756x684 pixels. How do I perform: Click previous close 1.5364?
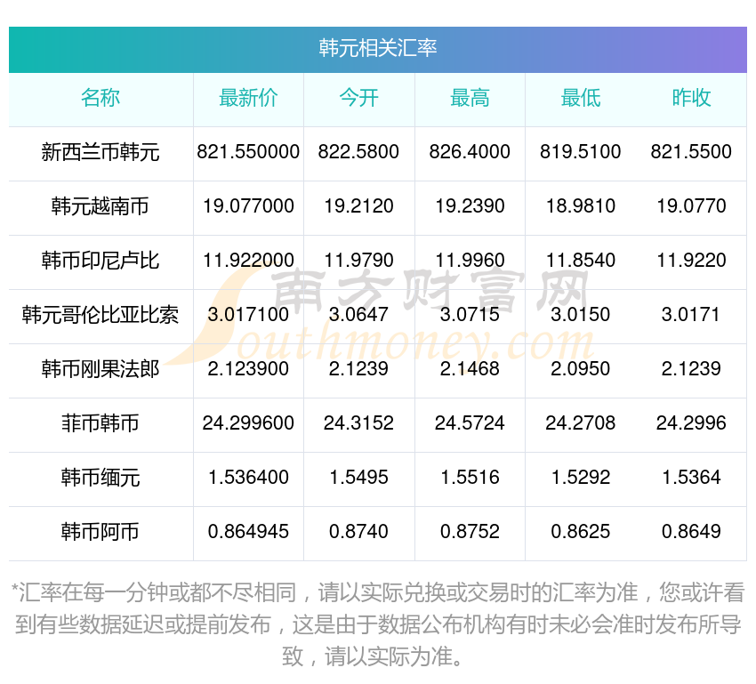(x=691, y=478)
